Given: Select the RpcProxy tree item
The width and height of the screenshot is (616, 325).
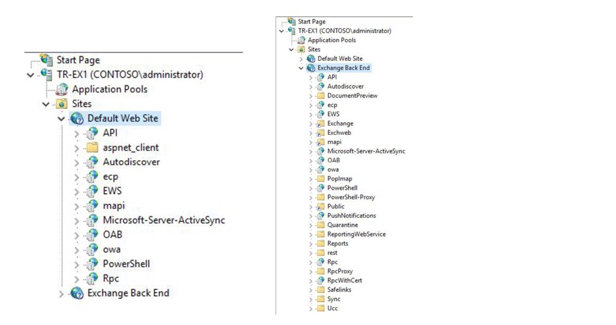Looking at the screenshot, I should (x=340, y=271).
